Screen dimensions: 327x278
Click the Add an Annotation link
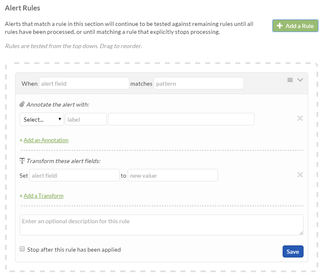(x=46, y=140)
